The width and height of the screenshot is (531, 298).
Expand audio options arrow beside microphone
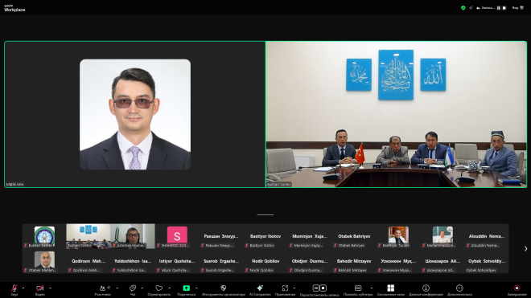(x=23, y=288)
